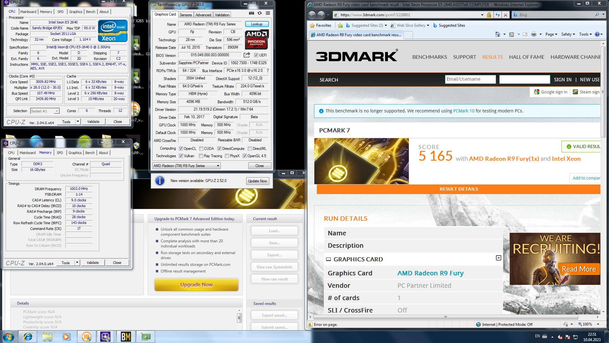Click the security lock icon in address bar
The height and width of the screenshot is (343, 609).
coord(489,15)
